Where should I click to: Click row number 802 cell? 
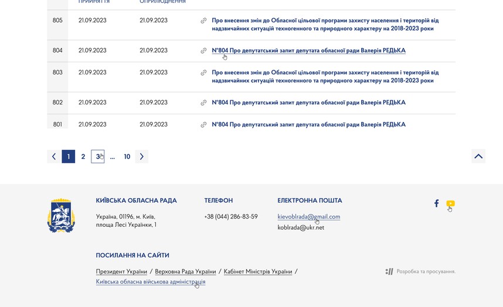point(57,103)
